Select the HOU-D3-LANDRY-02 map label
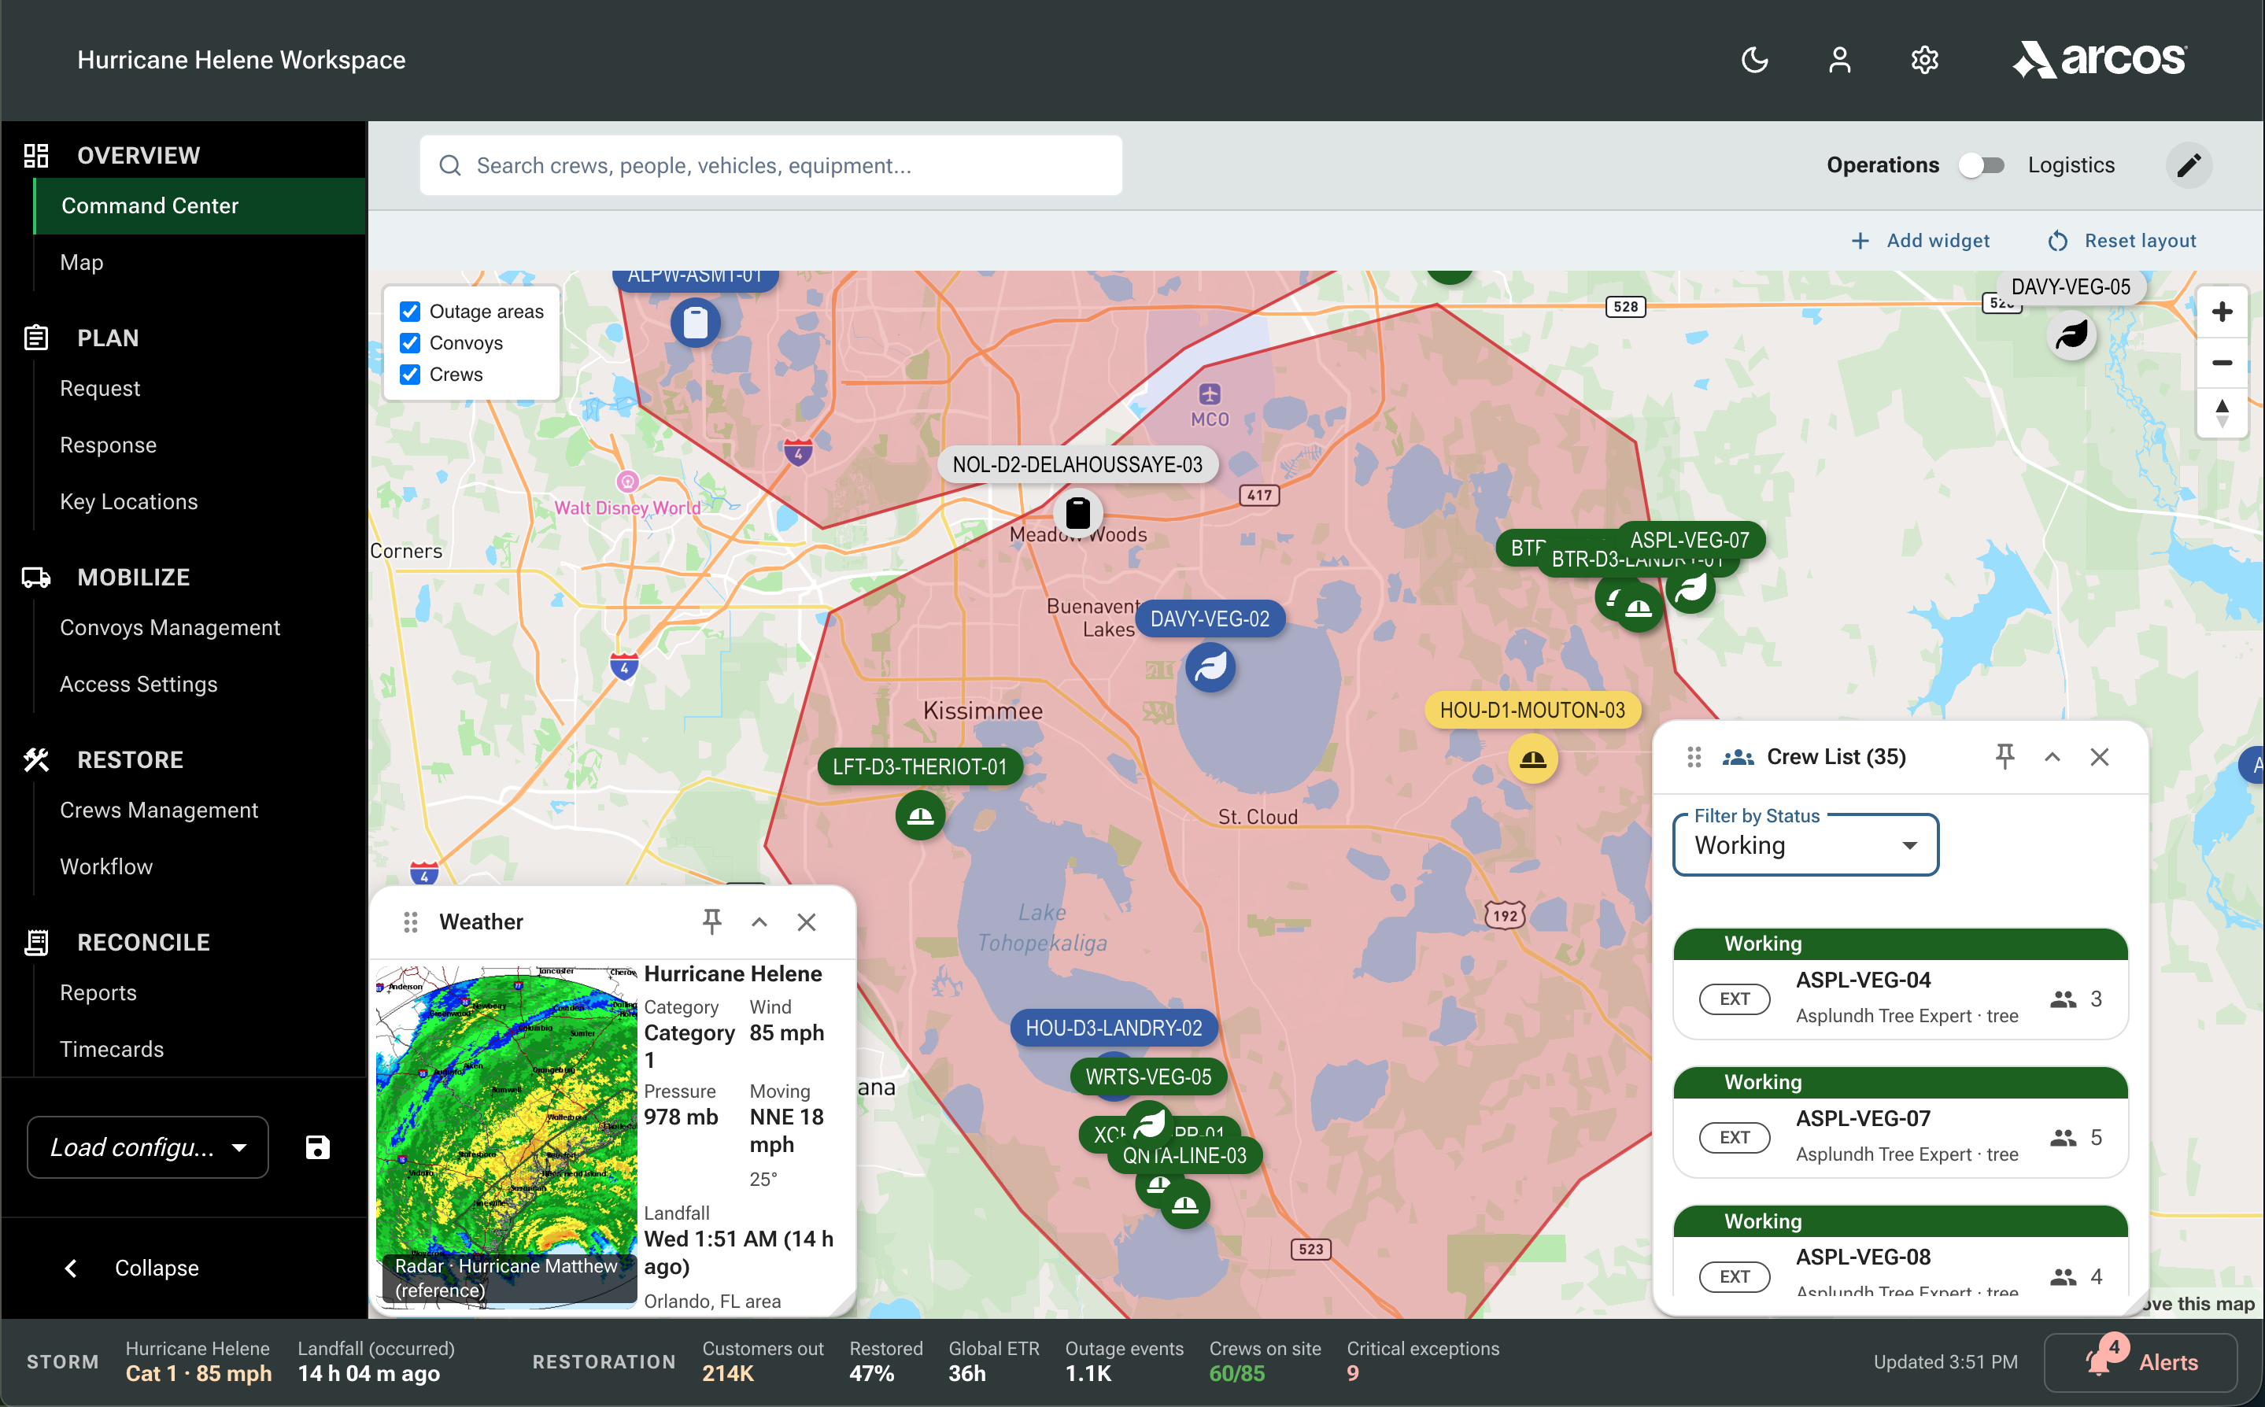Image resolution: width=2265 pixels, height=1407 pixels. coord(1113,1028)
